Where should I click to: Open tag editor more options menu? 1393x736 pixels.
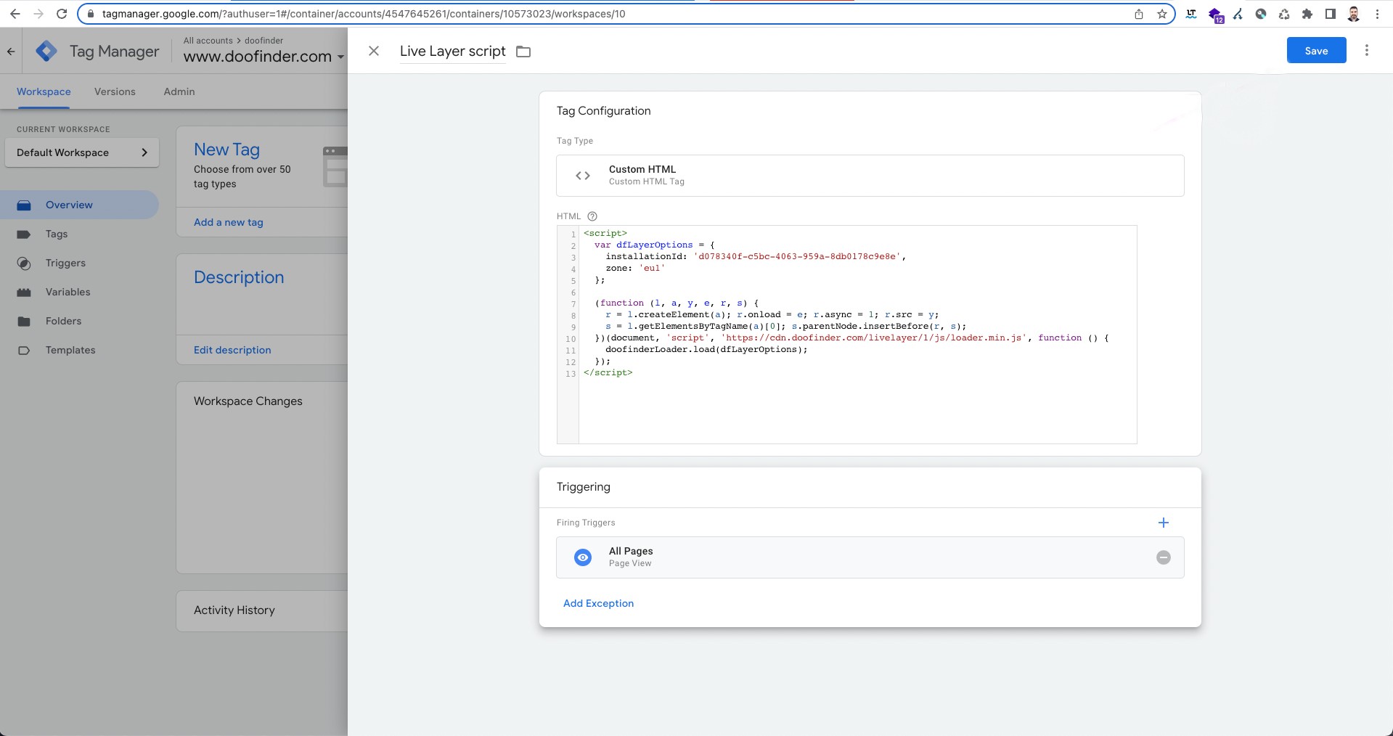1366,50
